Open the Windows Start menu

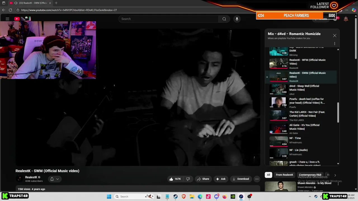(109, 197)
